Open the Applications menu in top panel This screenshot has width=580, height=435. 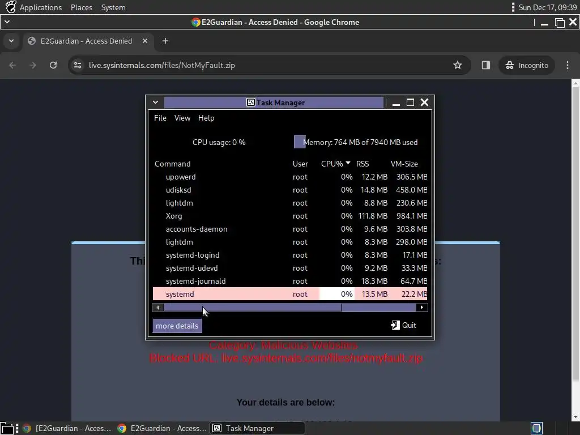[x=41, y=7]
